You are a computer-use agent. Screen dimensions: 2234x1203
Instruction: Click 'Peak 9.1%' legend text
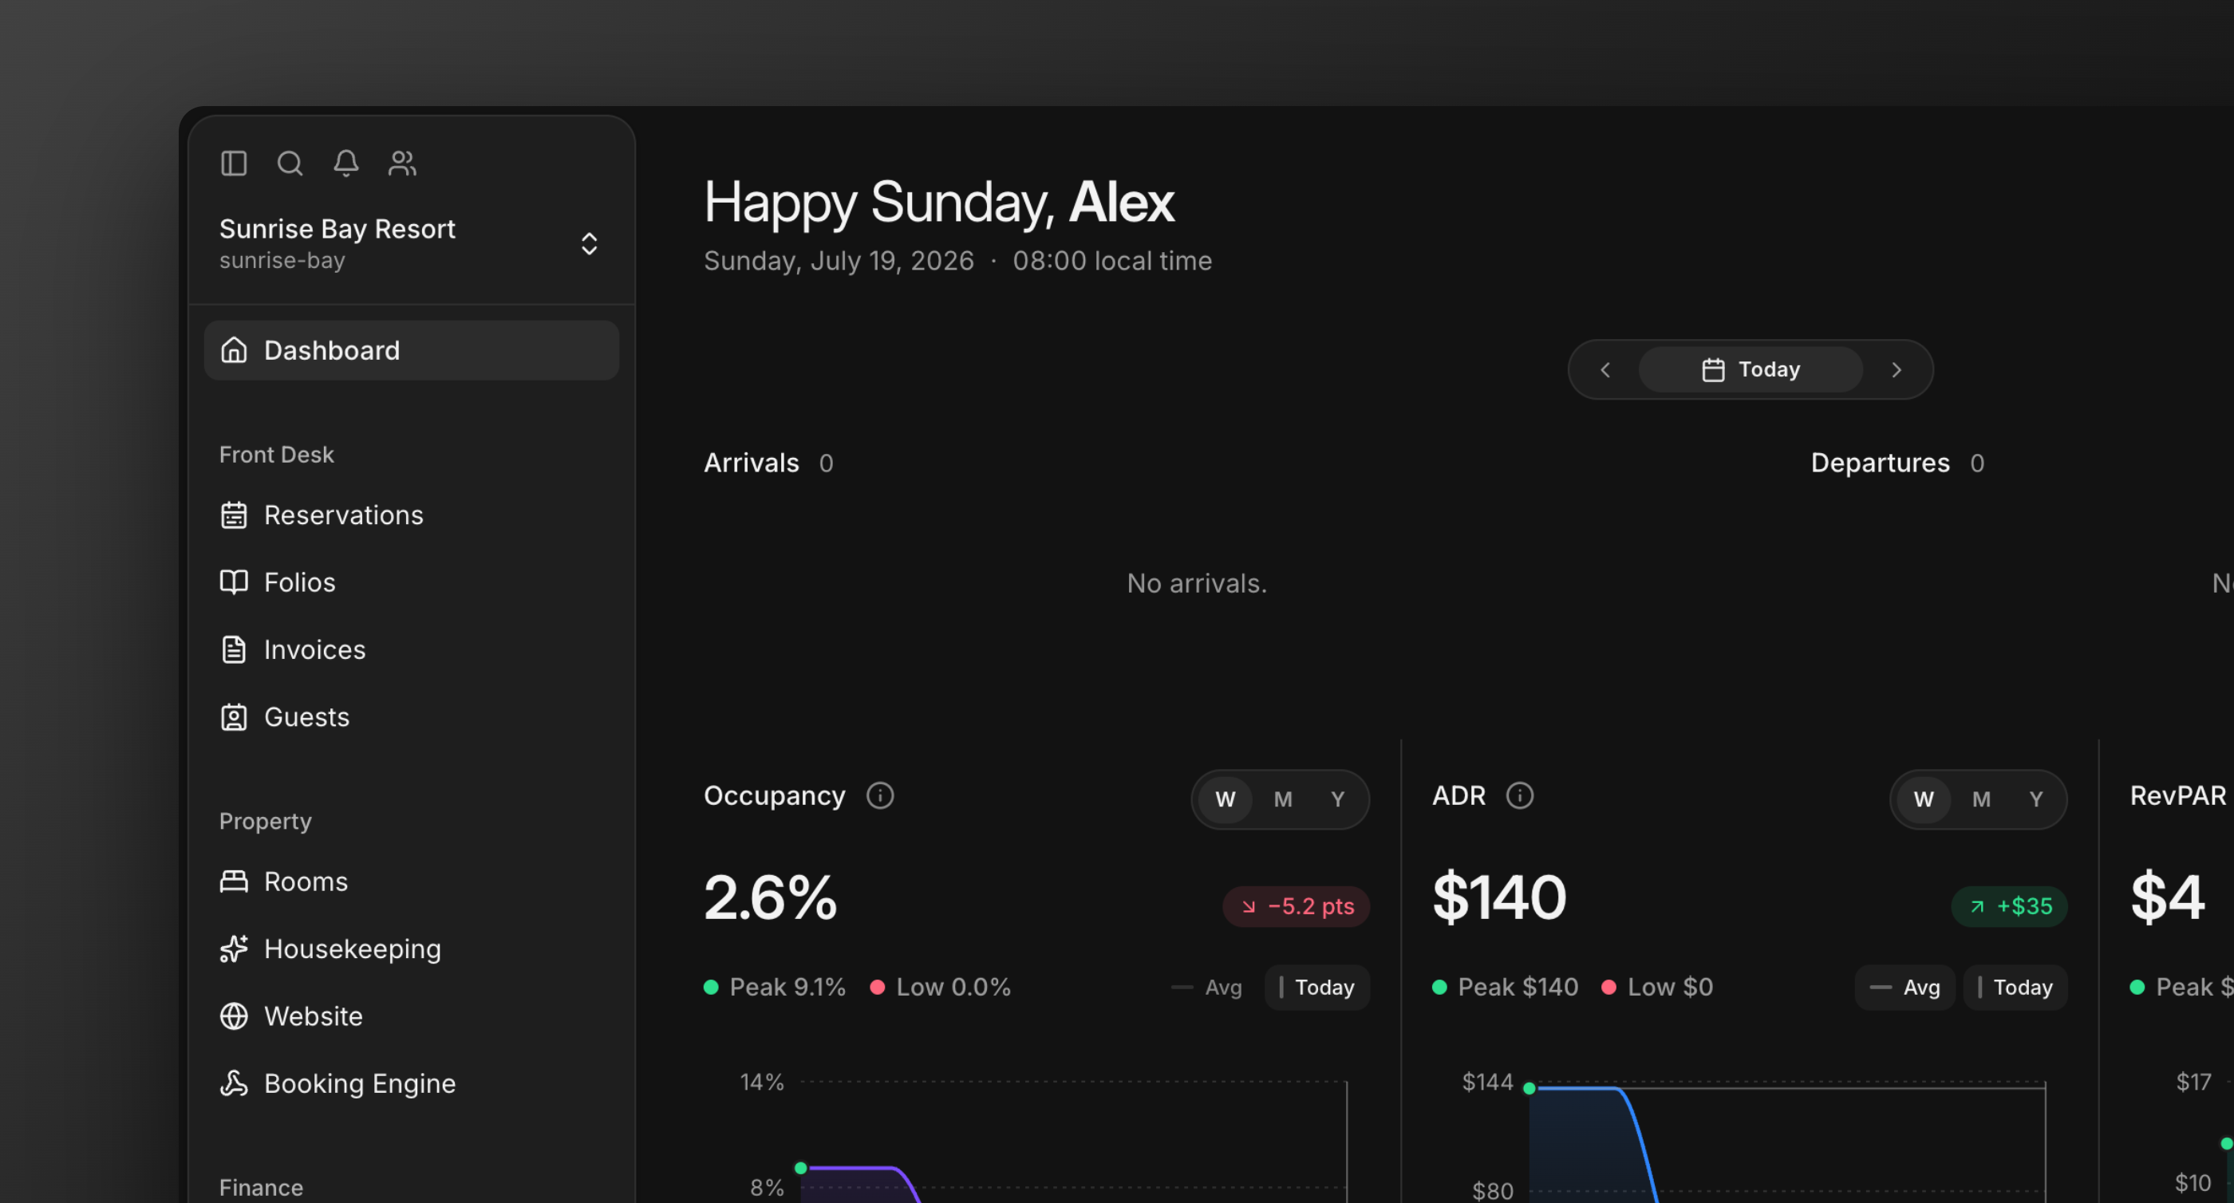[787, 987]
